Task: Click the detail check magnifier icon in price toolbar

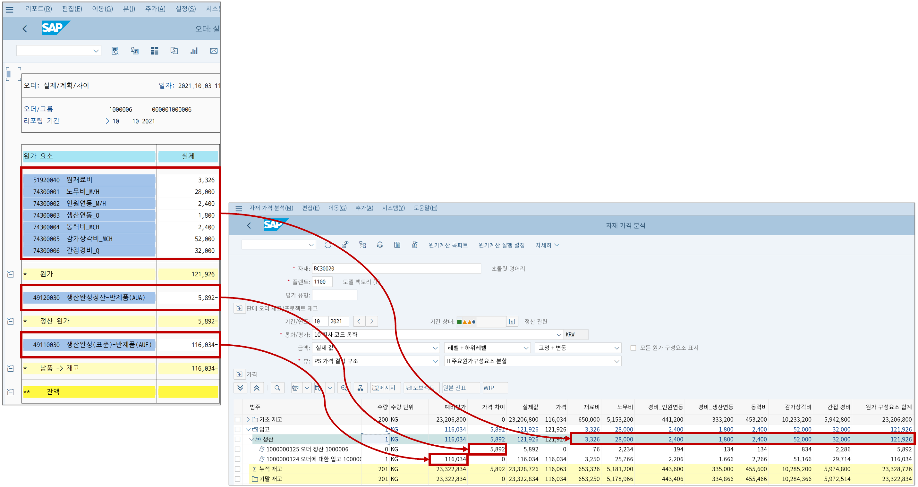Action: pos(344,388)
